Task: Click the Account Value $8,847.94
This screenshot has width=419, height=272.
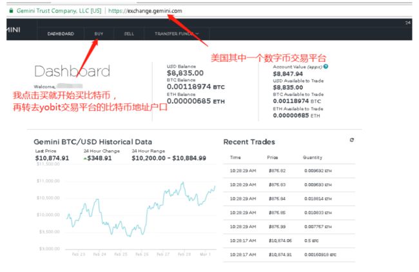Action: (x=287, y=74)
